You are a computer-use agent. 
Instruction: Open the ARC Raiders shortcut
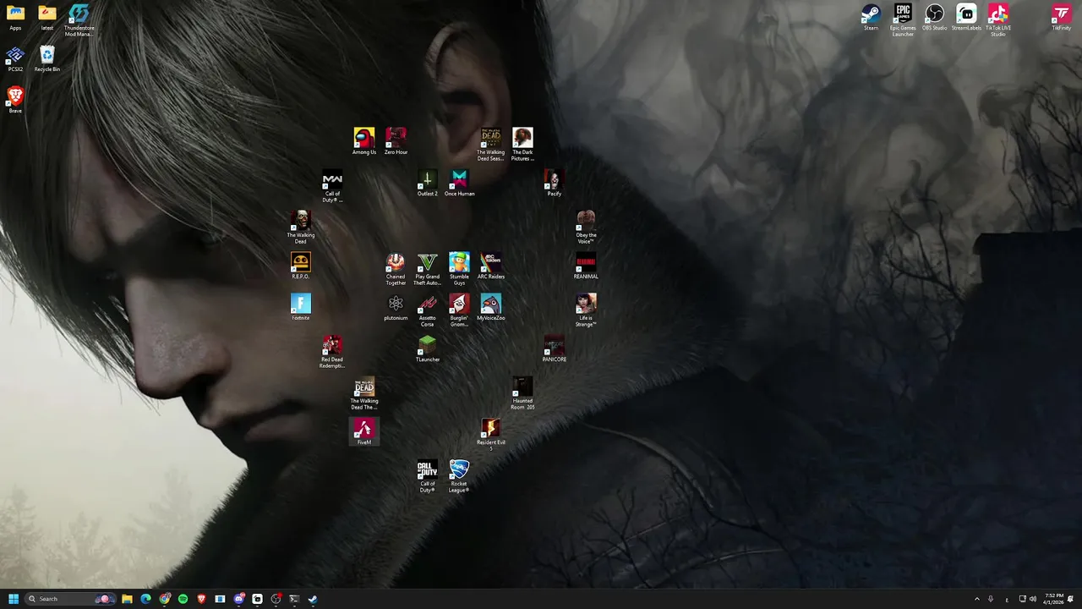coord(491,266)
